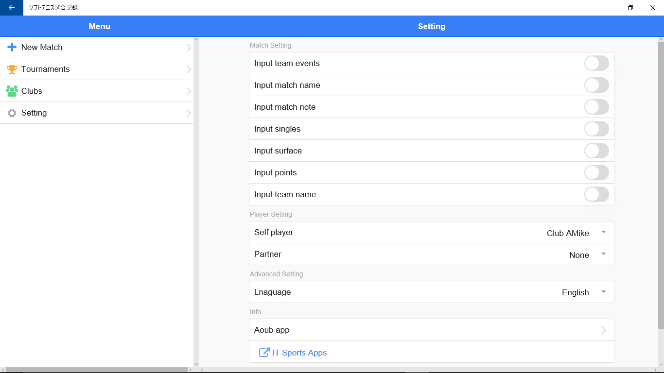
Task: Click menu panel scroll down arrow
Action: click(x=196, y=364)
